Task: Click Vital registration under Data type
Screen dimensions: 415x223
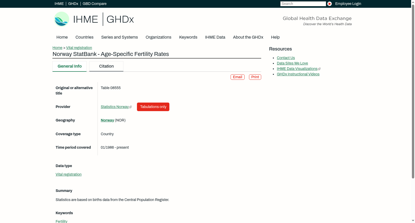Action: (68, 174)
